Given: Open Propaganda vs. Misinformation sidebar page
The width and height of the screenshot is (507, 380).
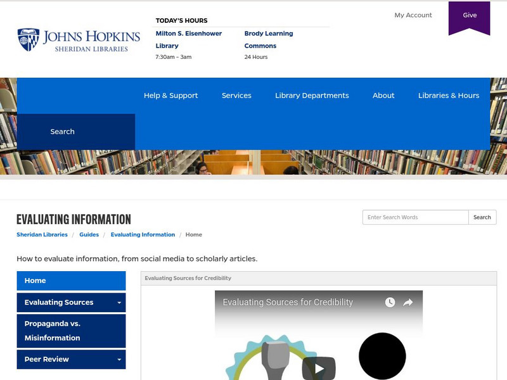Looking at the screenshot, I should (71, 331).
